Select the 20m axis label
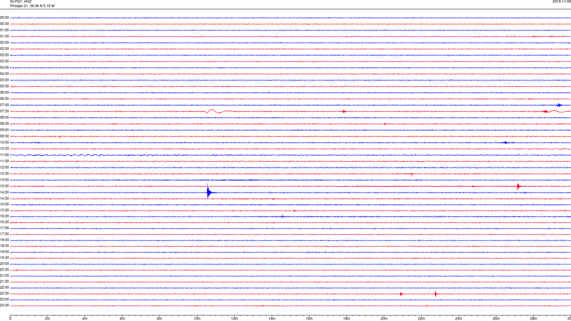This screenshot has width=571, height=321. pyautogui.click(x=384, y=319)
